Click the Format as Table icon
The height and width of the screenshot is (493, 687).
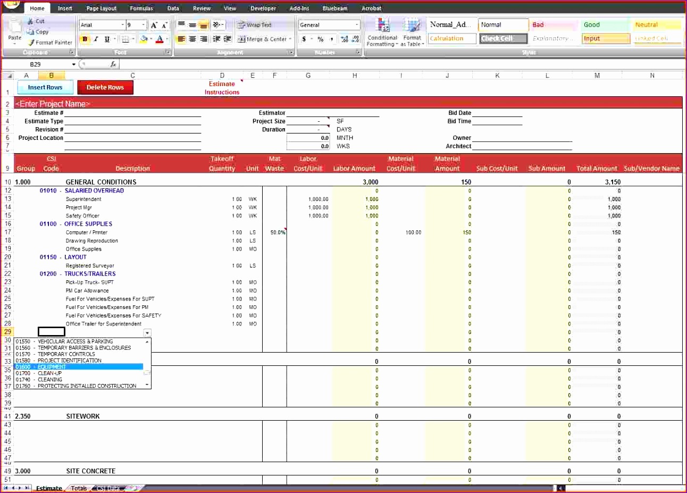coord(412,31)
